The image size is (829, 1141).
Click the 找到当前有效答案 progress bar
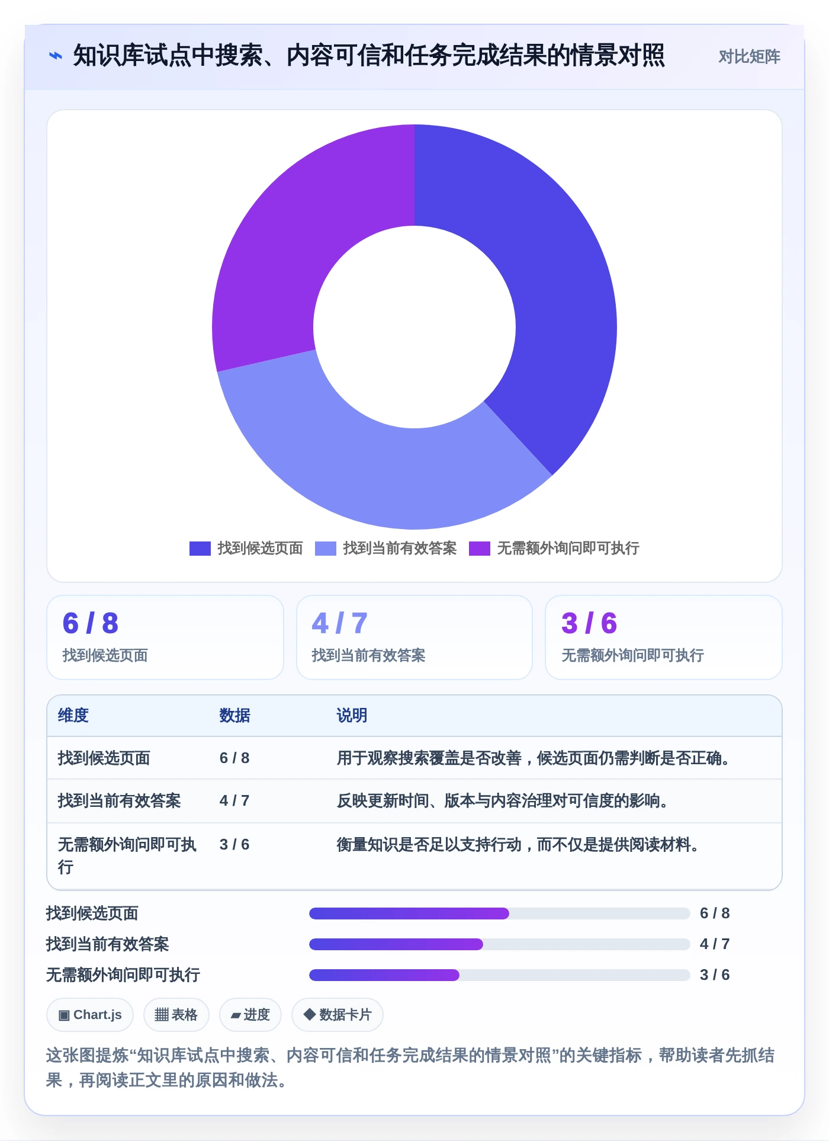tap(500, 944)
